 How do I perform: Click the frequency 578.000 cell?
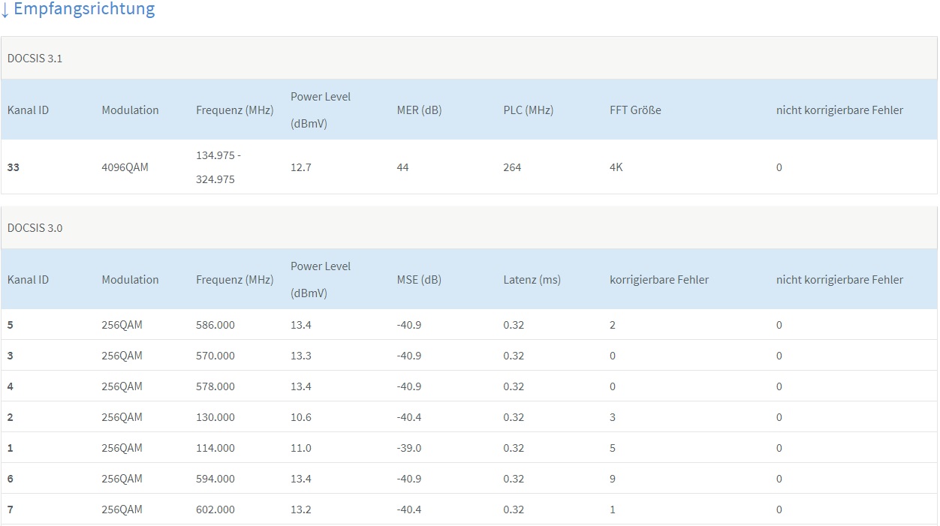(x=215, y=386)
